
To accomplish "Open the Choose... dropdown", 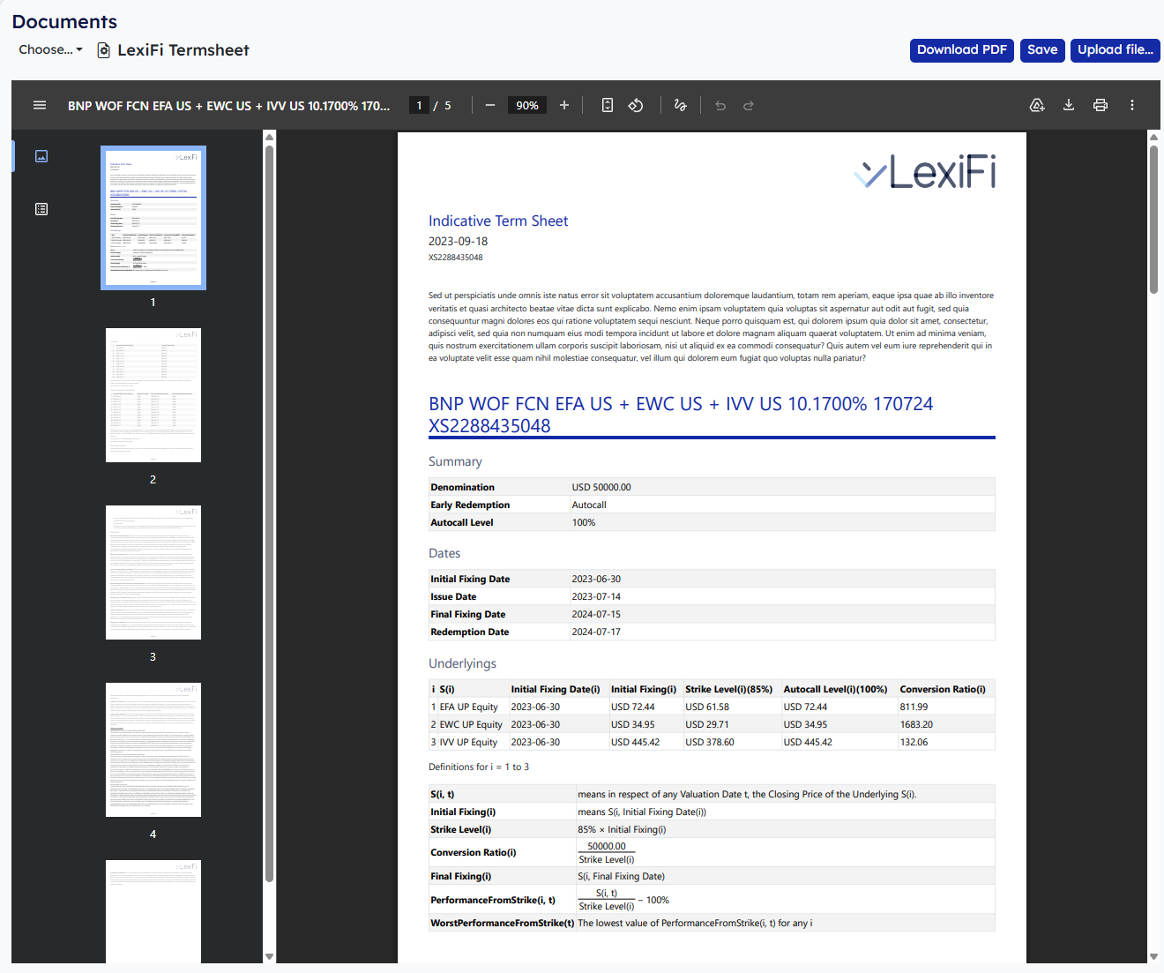I will (50, 49).
